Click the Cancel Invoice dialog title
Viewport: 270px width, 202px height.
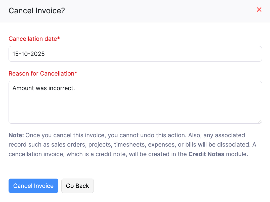(36, 11)
